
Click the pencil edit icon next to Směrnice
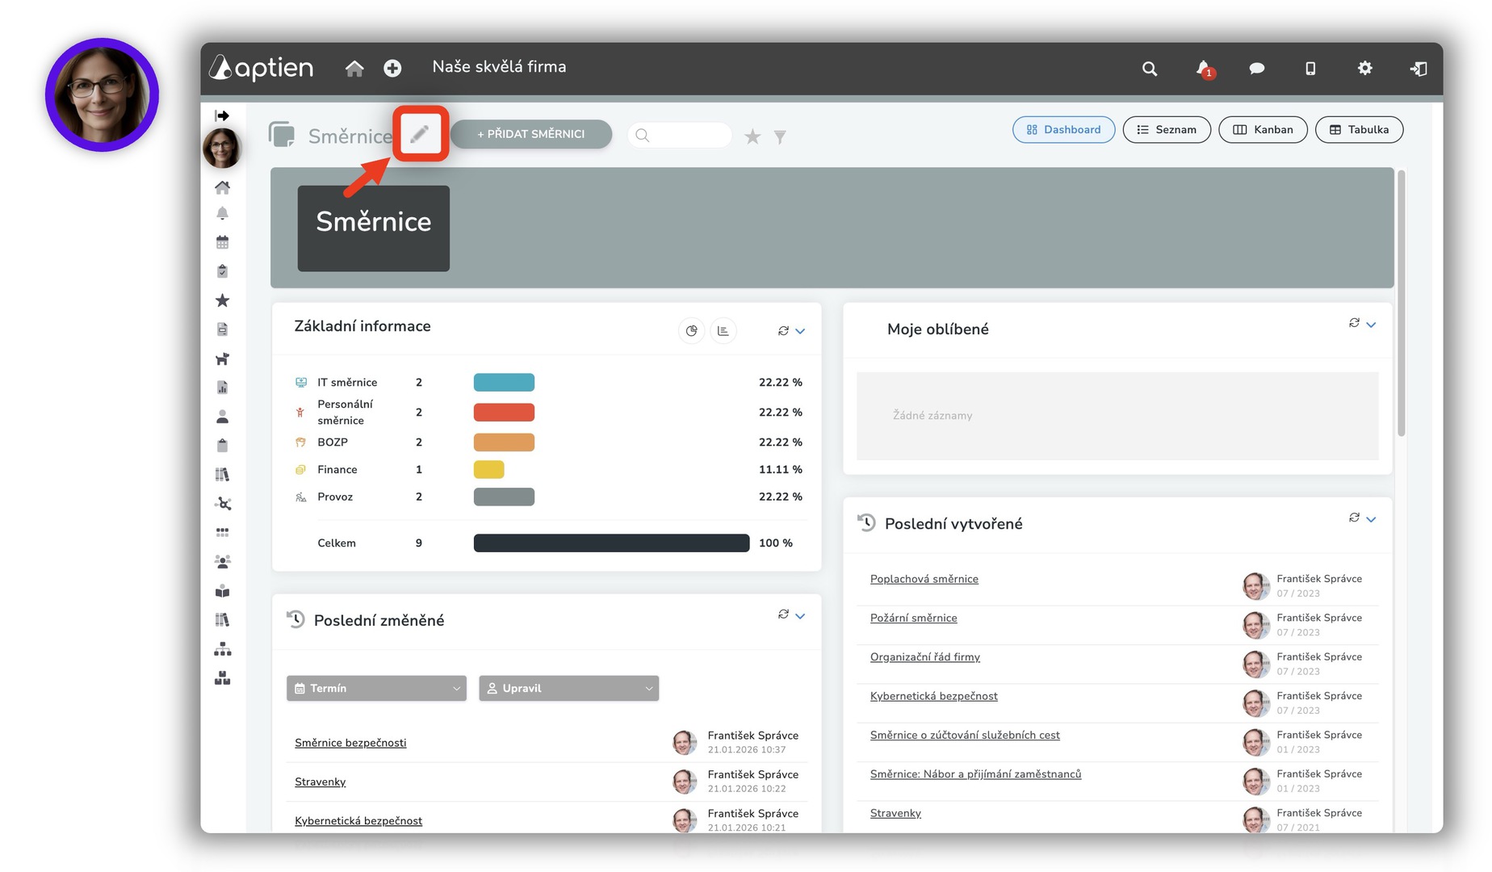coord(420,134)
